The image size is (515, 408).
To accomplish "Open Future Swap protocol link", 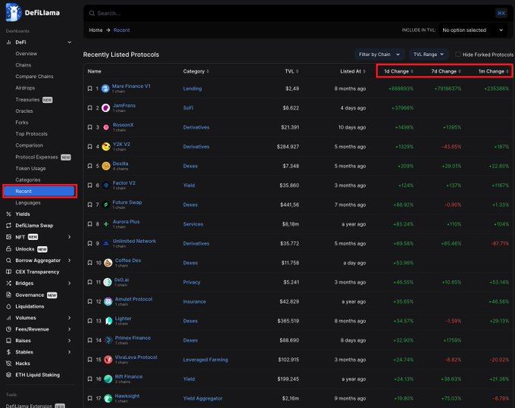I will 127,203.
